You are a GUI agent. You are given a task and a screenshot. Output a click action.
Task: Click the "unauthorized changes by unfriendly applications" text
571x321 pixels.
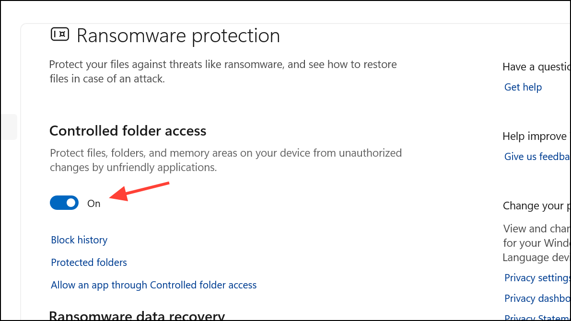pos(225,160)
